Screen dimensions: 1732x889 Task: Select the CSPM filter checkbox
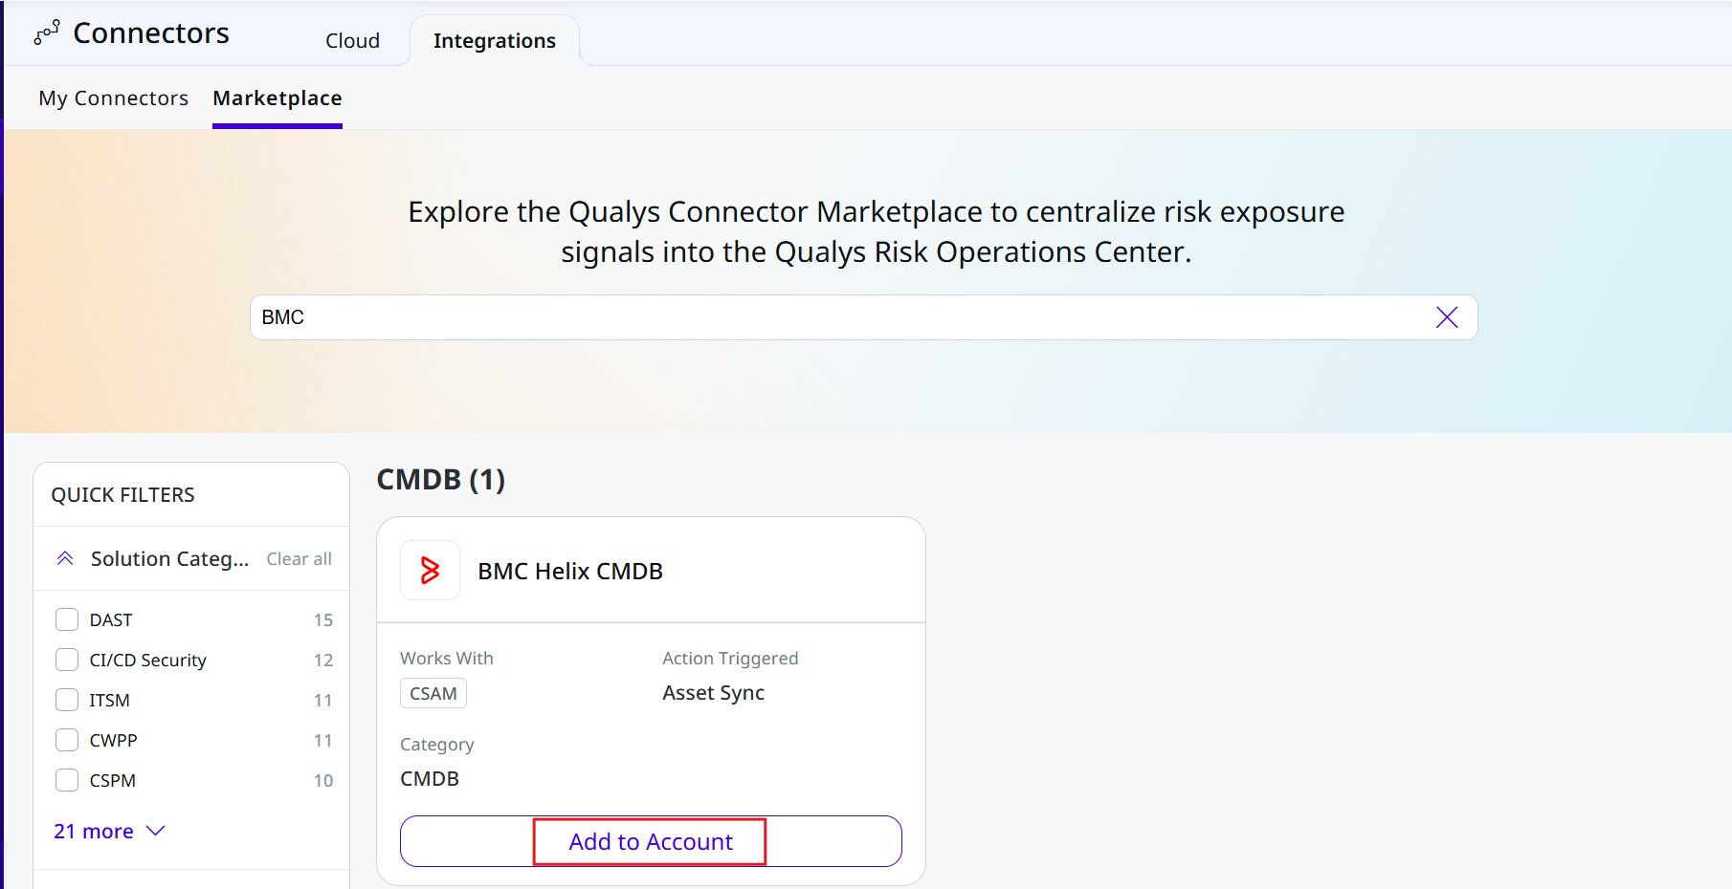67,780
